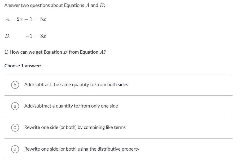
Task: Choose the circled B answer option
Action: tap(15, 106)
